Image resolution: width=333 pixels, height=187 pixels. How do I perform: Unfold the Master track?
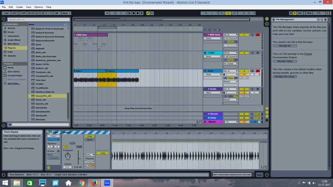(x=205, y=122)
